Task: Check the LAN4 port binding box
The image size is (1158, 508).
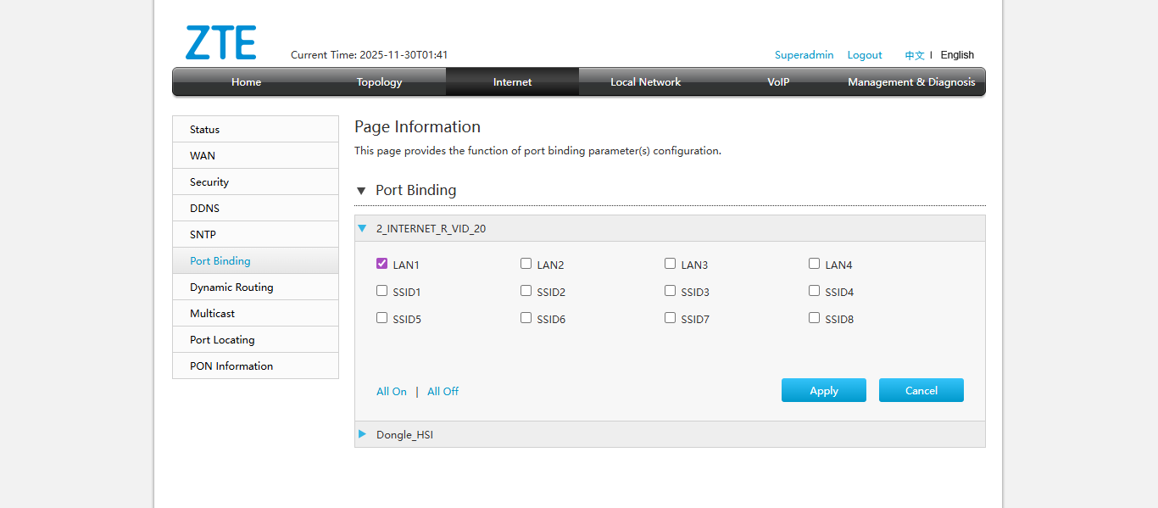Action: click(x=814, y=264)
